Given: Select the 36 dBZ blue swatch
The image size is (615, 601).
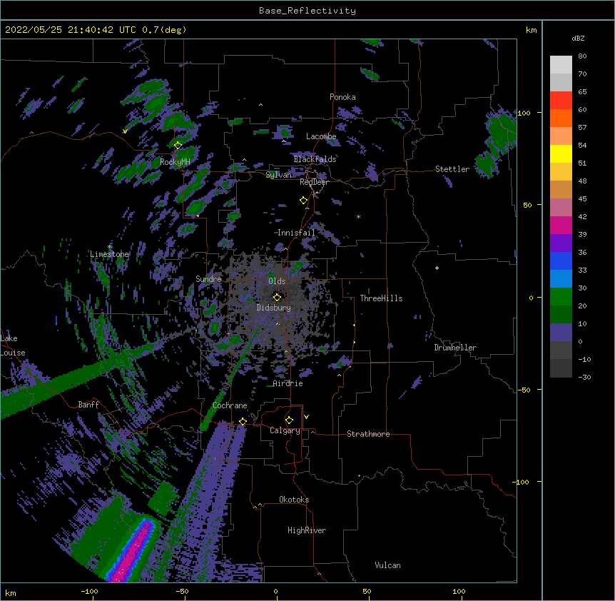Looking at the screenshot, I should coord(561,261).
